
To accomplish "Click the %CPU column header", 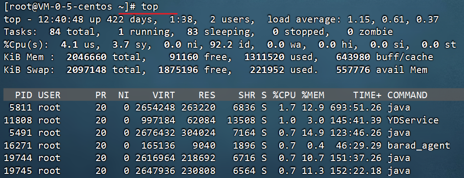I will pos(284,95).
